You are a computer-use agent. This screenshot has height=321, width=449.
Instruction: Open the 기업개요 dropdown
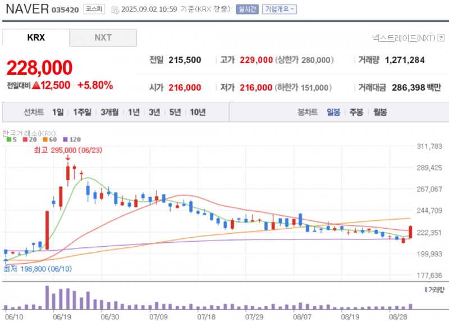pyautogui.click(x=279, y=9)
